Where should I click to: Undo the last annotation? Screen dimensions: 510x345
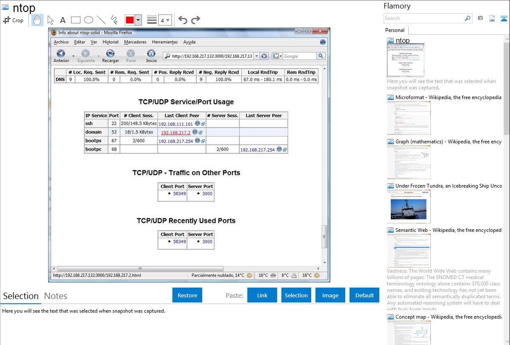point(183,20)
